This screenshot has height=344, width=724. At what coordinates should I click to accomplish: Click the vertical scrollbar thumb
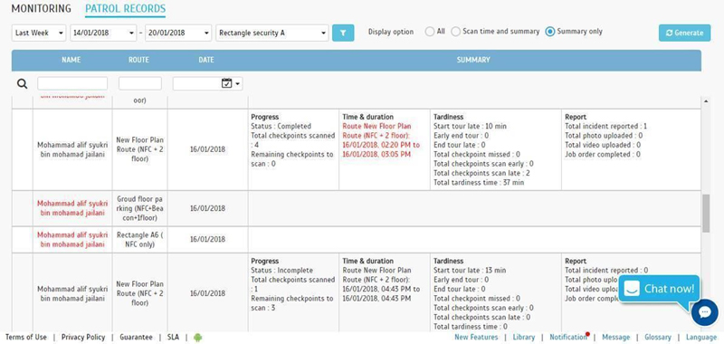706,214
